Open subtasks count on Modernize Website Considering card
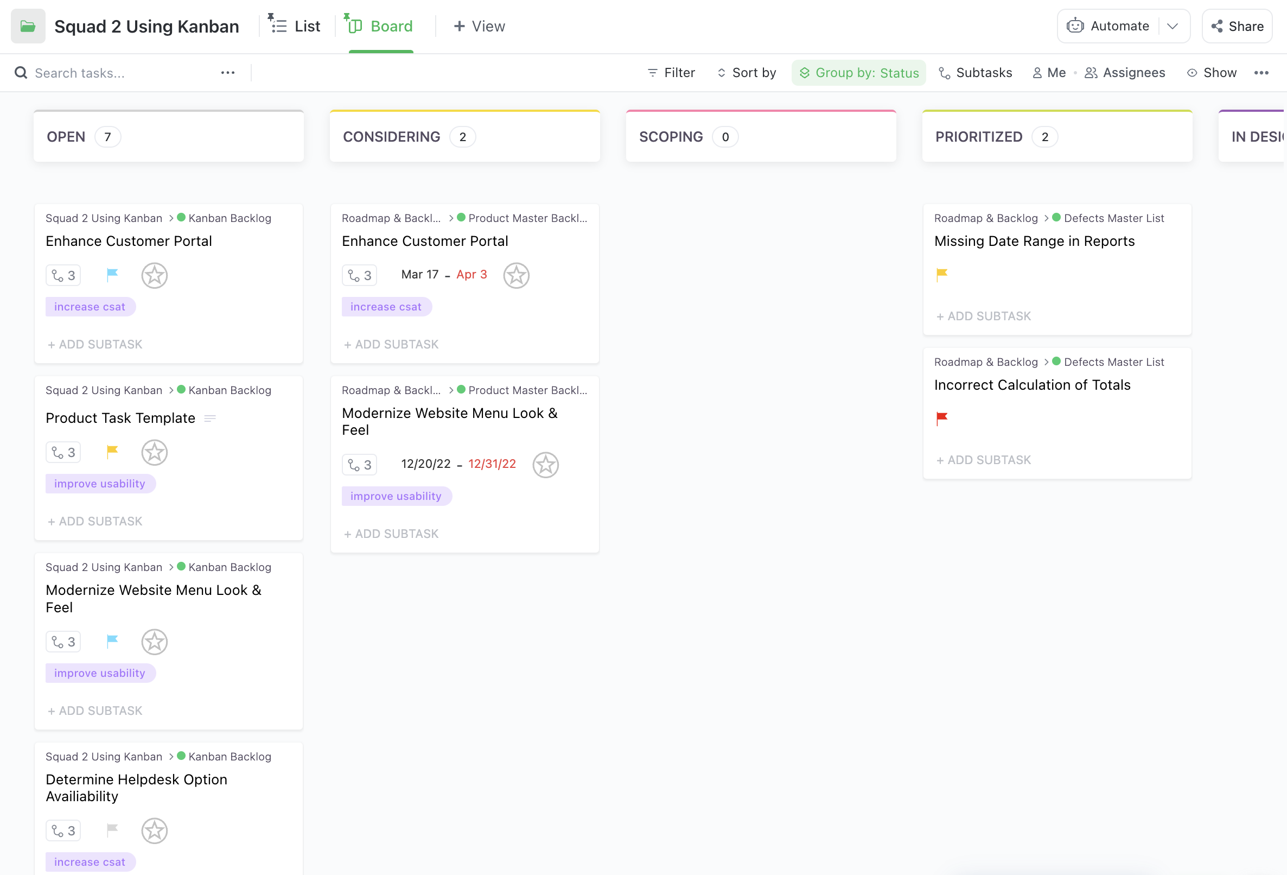Image resolution: width=1287 pixels, height=875 pixels. [x=359, y=465]
